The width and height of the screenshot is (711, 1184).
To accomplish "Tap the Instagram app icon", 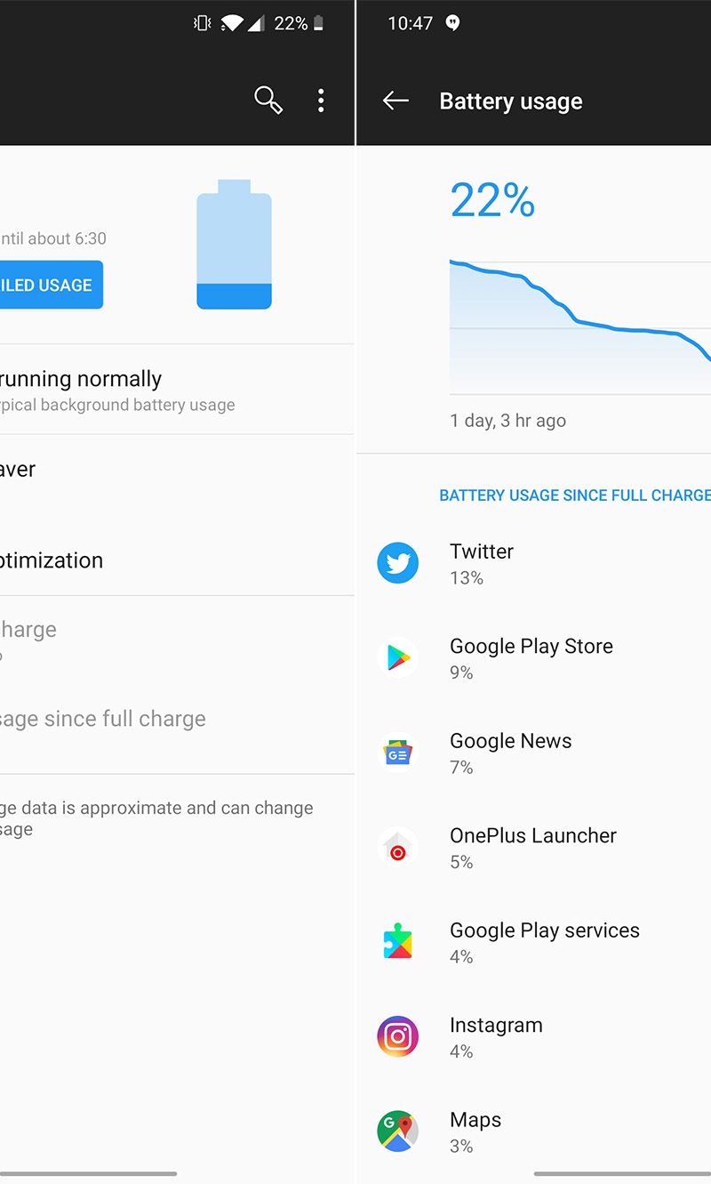I will pos(397,1037).
